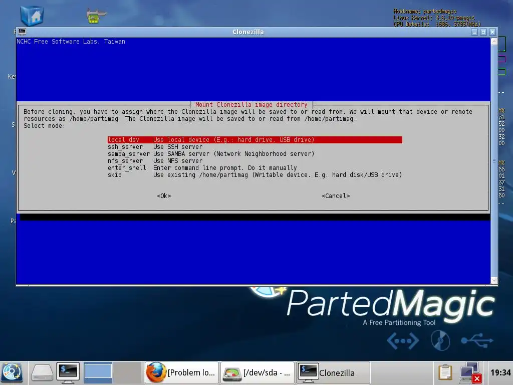Open the memory chip hardware desktop icon

coord(96,16)
